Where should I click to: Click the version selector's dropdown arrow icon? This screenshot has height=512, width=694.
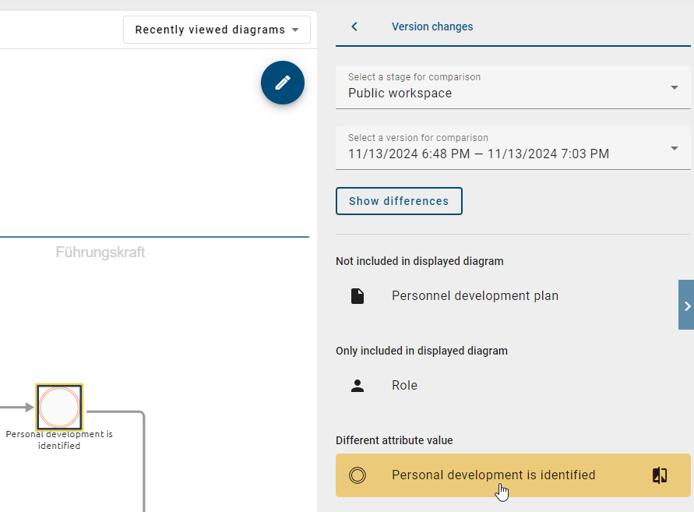(x=673, y=148)
